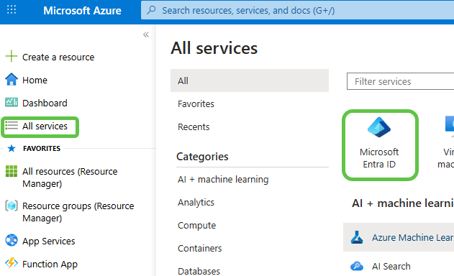454x276 pixels.
Task: Open App Services in favorites
Action: pyautogui.click(x=49, y=241)
